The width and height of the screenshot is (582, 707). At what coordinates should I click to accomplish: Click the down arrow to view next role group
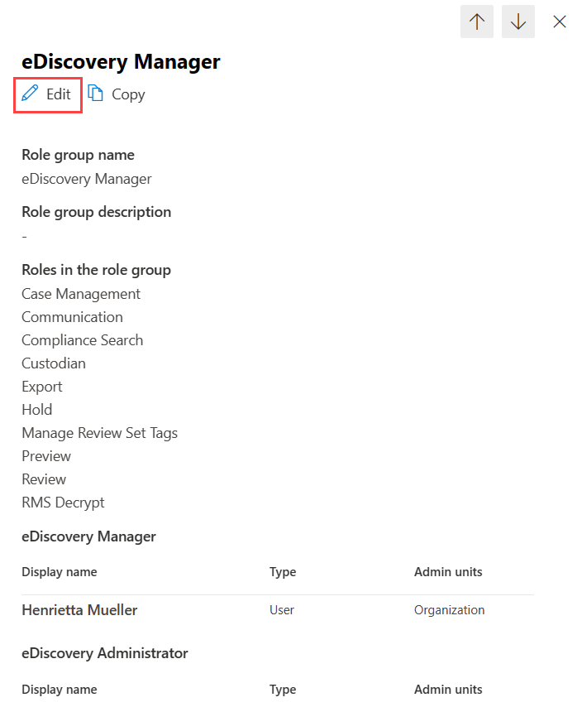[518, 22]
